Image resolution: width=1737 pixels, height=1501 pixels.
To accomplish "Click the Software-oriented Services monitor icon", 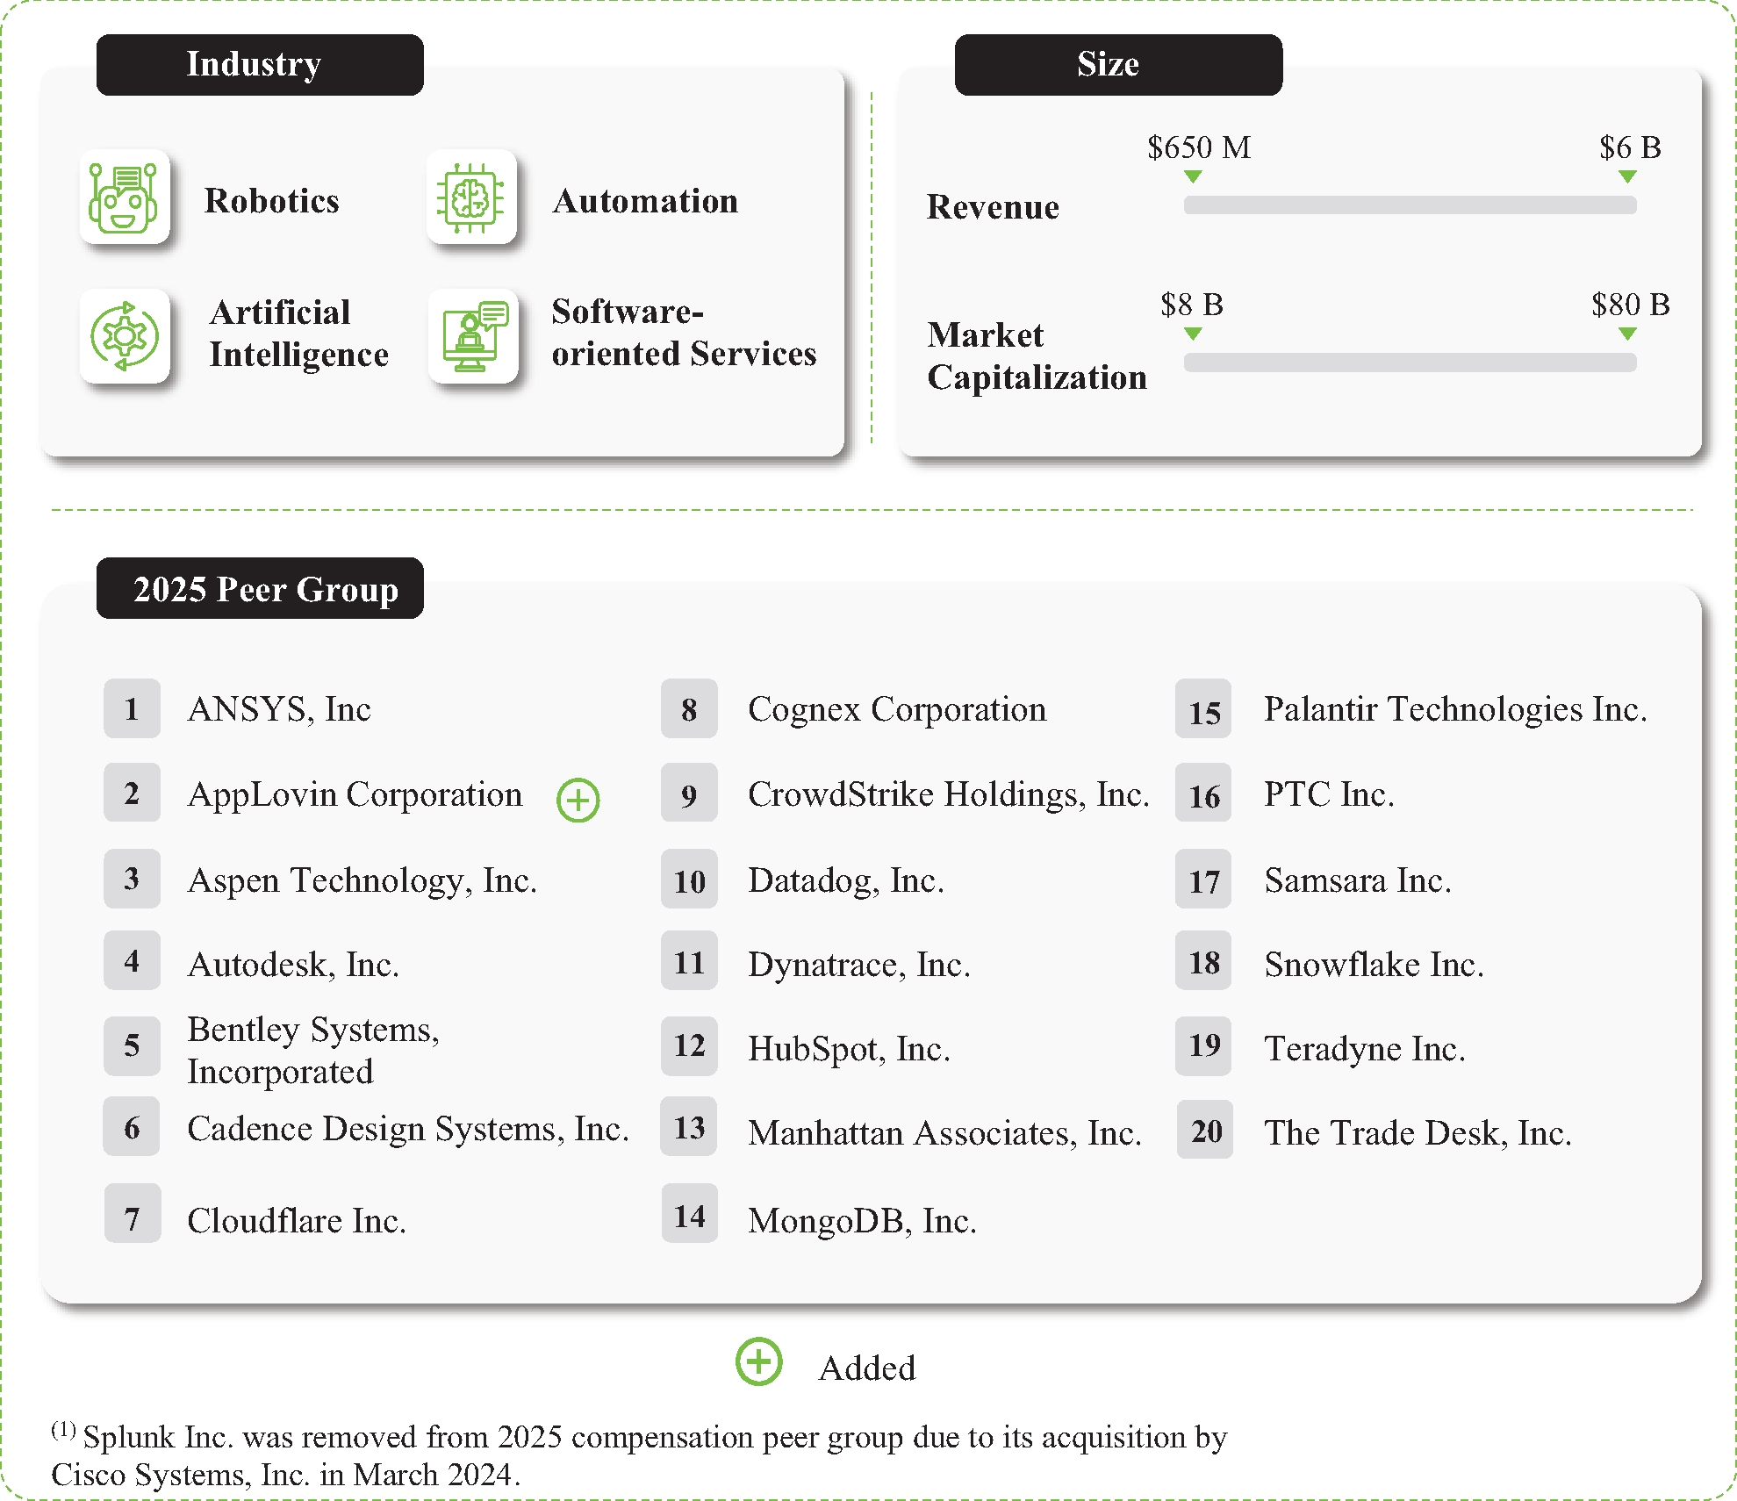I will (474, 336).
